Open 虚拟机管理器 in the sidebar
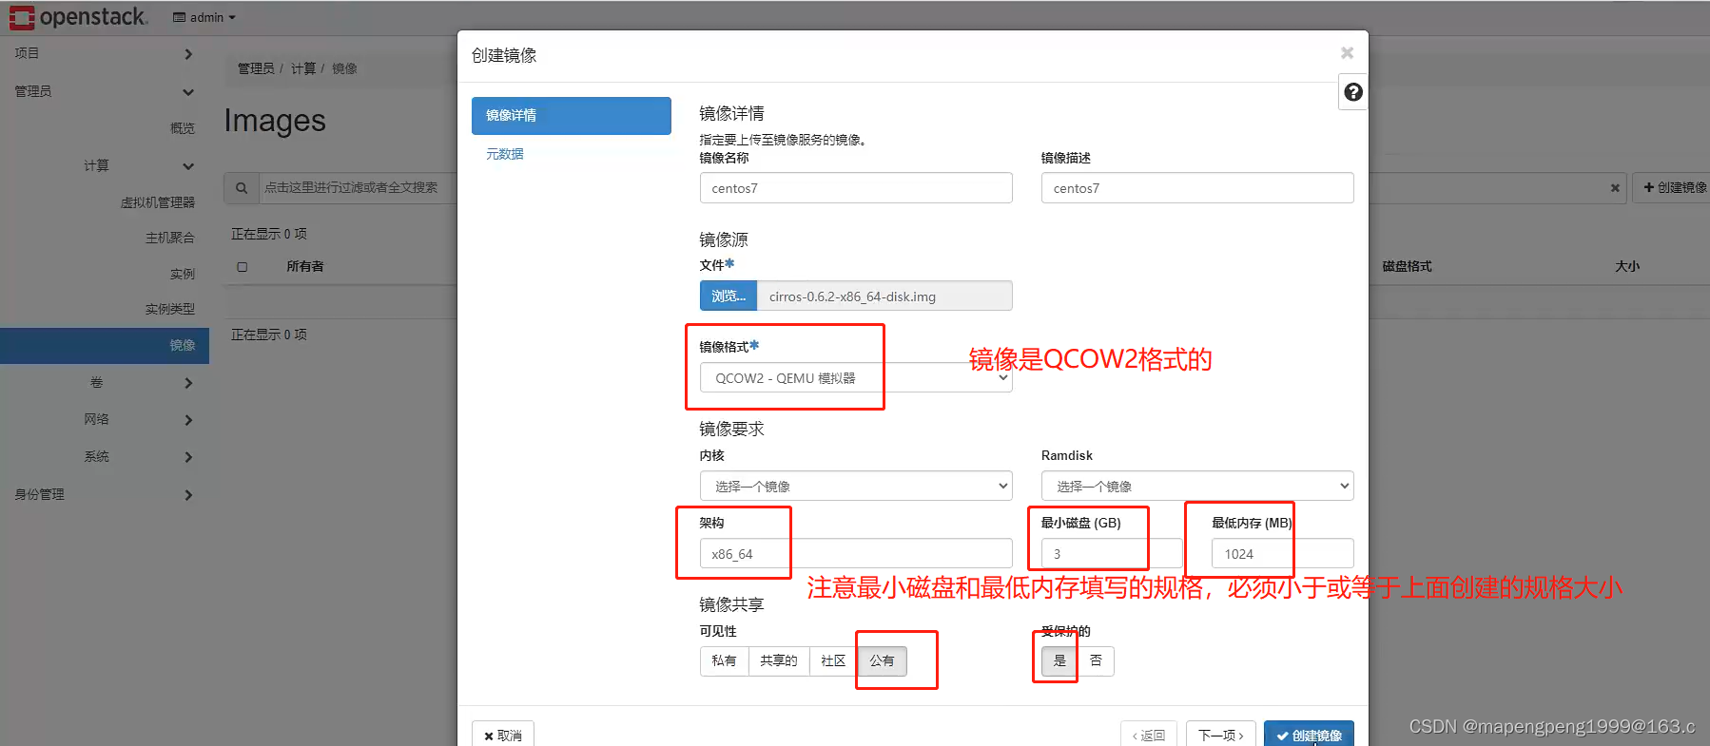The image size is (1710, 746). (158, 202)
